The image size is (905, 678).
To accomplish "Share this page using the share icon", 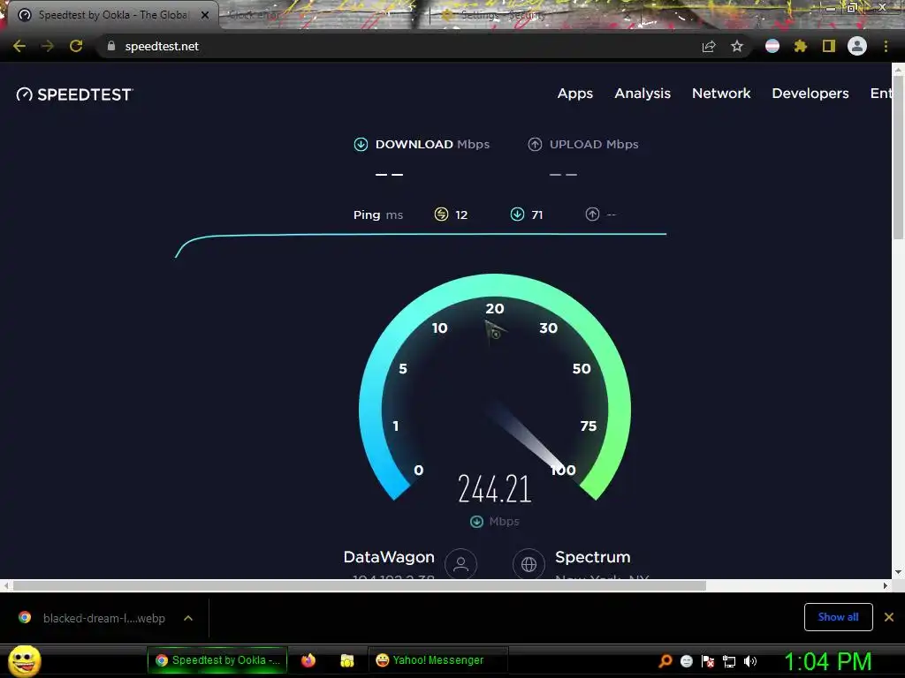I will pyautogui.click(x=709, y=47).
